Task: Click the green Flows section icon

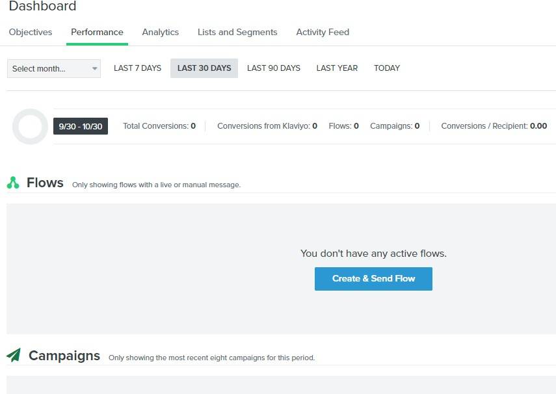Action: [x=14, y=183]
